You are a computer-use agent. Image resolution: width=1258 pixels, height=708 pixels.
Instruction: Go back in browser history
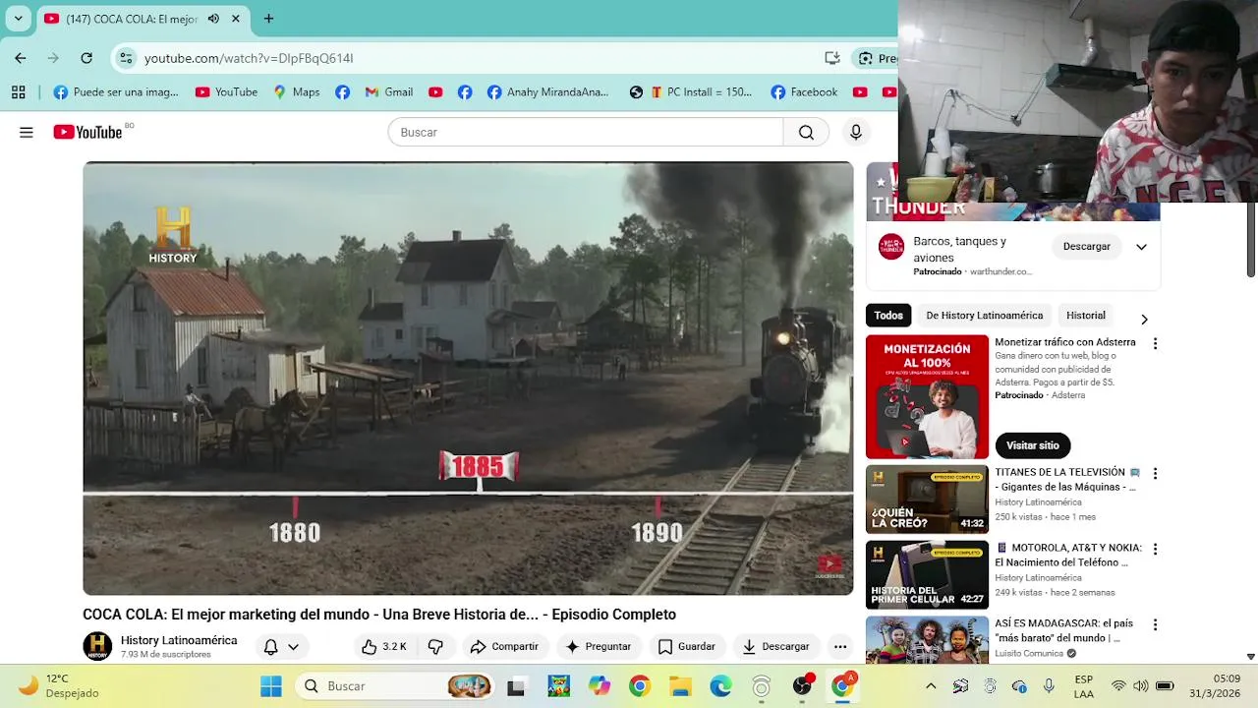(x=20, y=58)
